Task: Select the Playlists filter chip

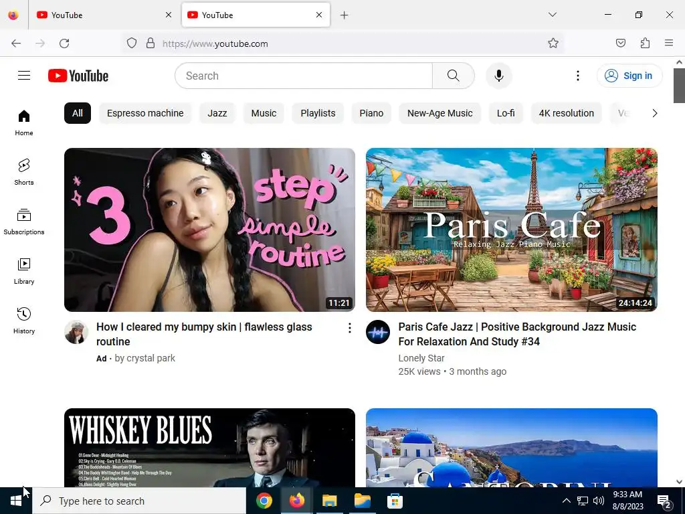Action: coord(318,113)
